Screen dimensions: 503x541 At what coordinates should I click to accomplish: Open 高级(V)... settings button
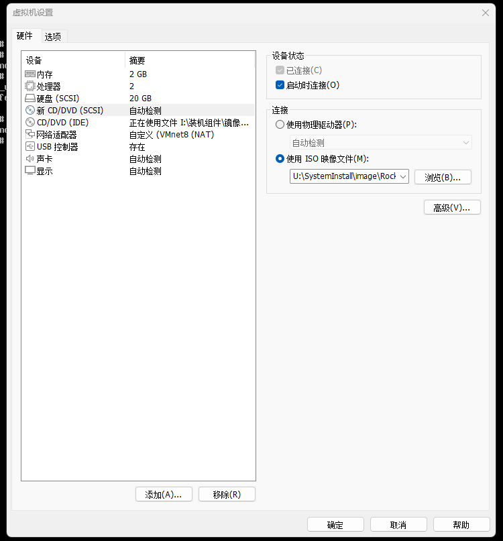point(452,207)
